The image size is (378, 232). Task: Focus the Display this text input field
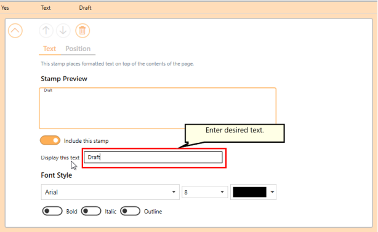[x=153, y=158]
